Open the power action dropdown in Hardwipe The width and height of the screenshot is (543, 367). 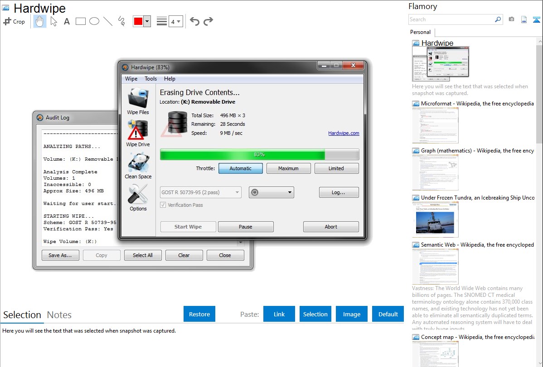(x=271, y=192)
